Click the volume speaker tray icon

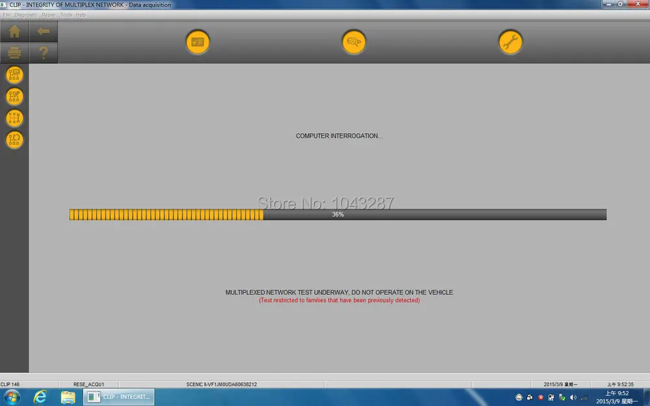[573, 398]
